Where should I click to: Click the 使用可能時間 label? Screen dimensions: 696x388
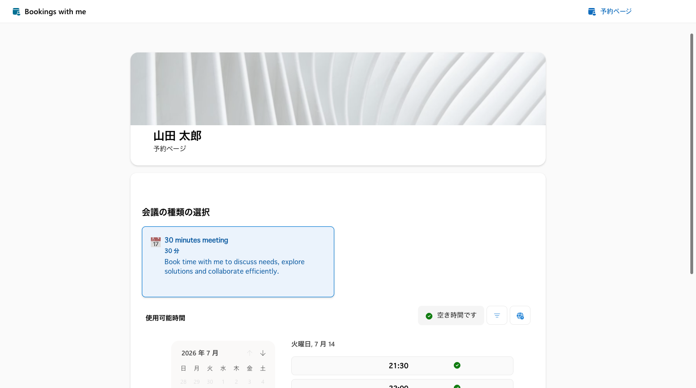(x=165, y=318)
